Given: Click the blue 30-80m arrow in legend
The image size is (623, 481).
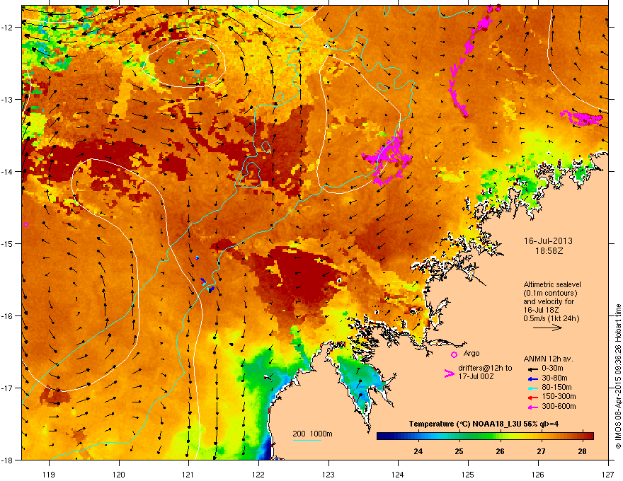Looking at the screenshot, I should (x=533, y=378).
